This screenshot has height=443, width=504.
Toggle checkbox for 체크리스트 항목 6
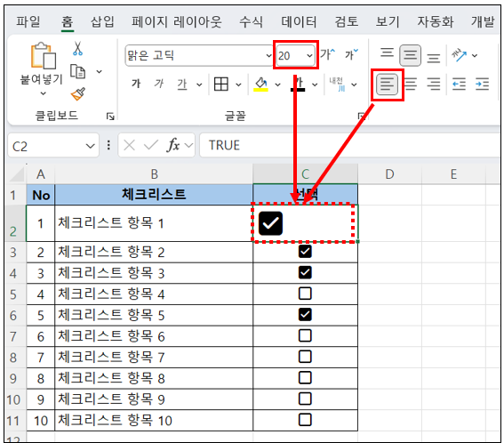305,335
